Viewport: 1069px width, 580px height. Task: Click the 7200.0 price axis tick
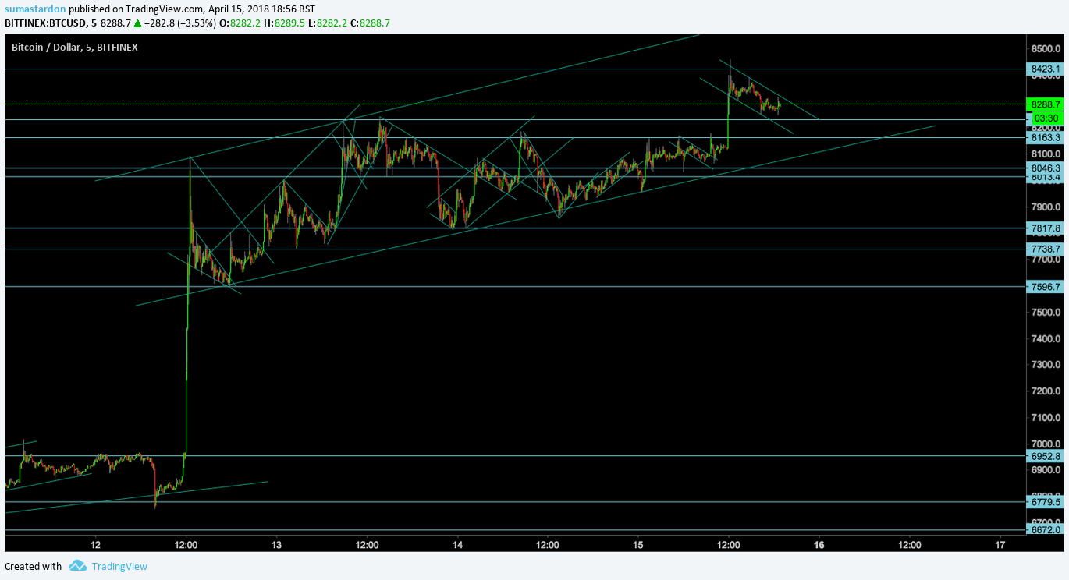coord(1046,391)
